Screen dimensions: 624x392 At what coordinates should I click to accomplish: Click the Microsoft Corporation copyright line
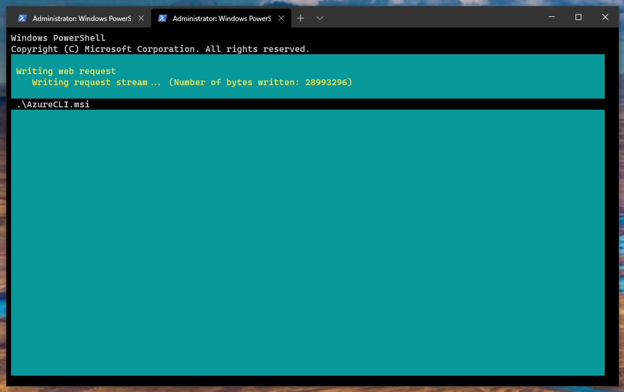click(160, 49)
